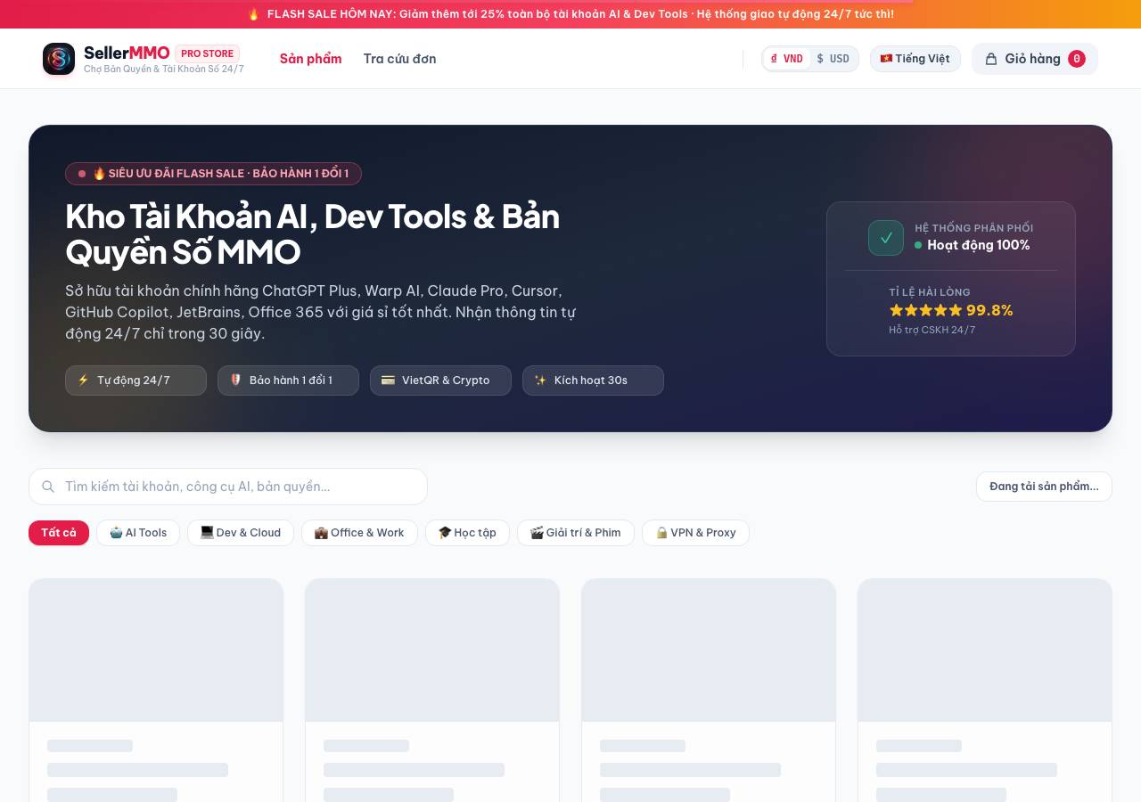Filter by Giải trí & Phim category

click(576, 533)
